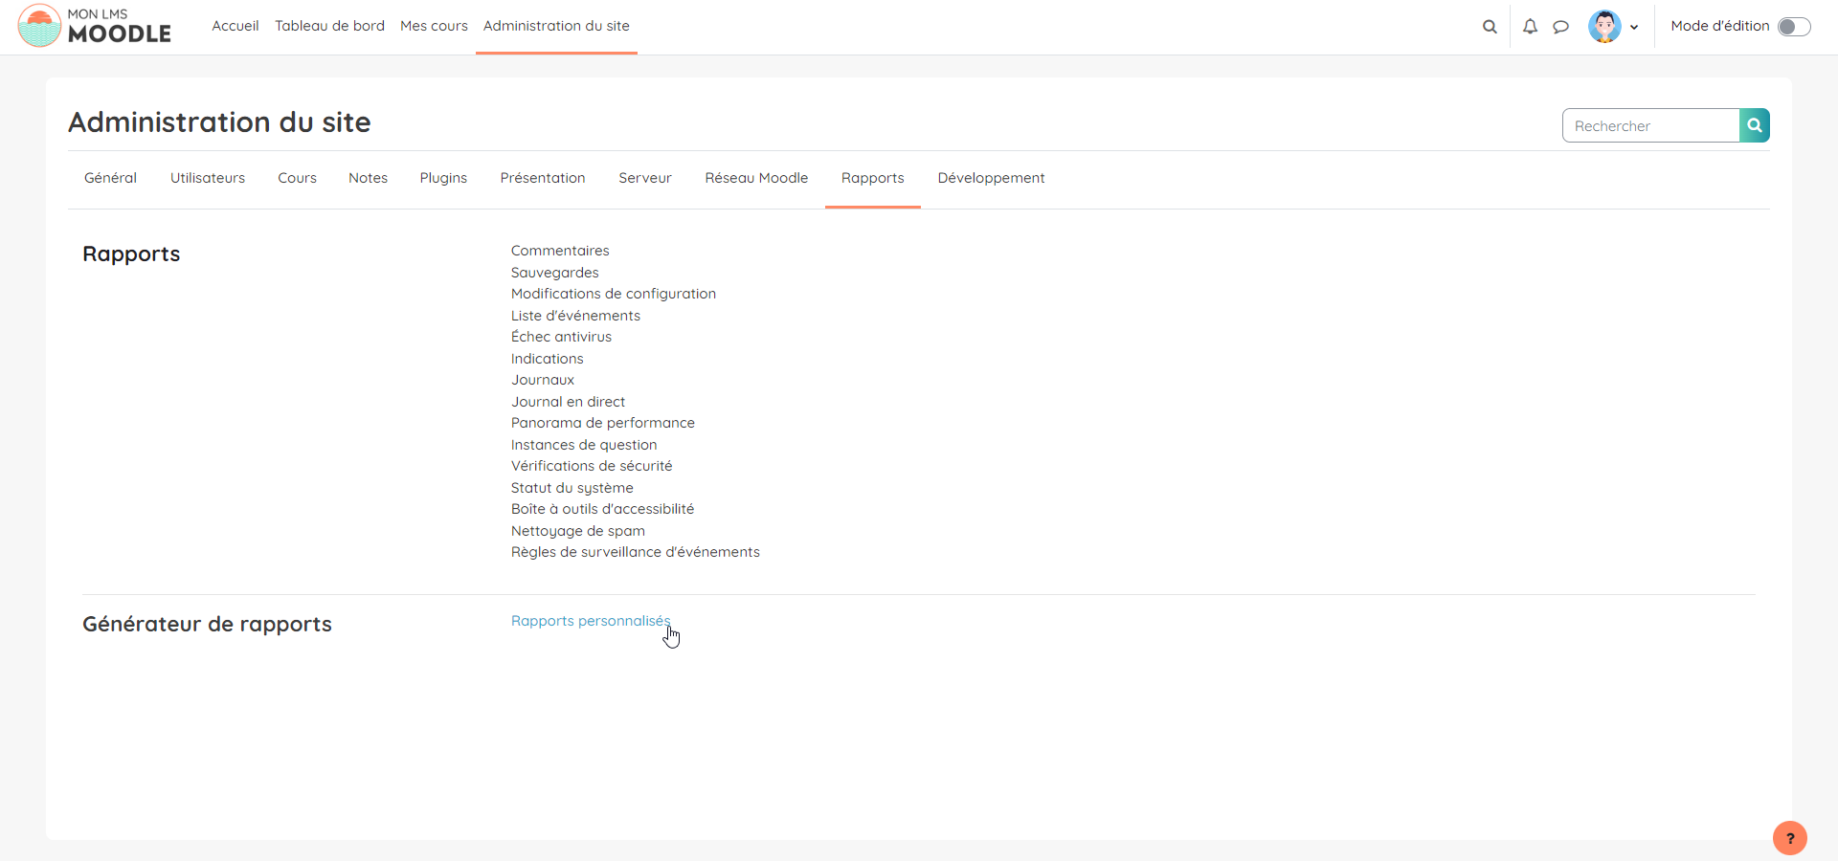This screenshot has width=1838, height=861.
Task: Open the orange help question mark button
Action: pos(1789,838)
